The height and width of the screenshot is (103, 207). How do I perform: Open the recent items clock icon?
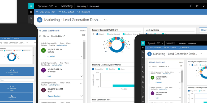[31, 18]
